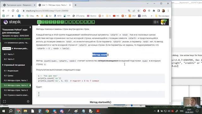The image size is (202, 114).
Task: Click the address bar URL field
Action: point(75,11)
